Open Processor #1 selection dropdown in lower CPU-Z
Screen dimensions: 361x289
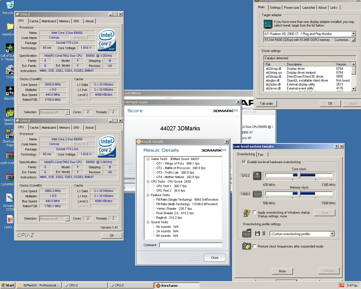67,219
